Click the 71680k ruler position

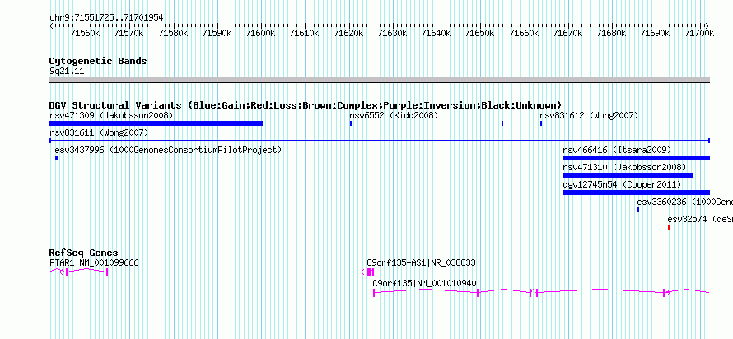[611, 33]
